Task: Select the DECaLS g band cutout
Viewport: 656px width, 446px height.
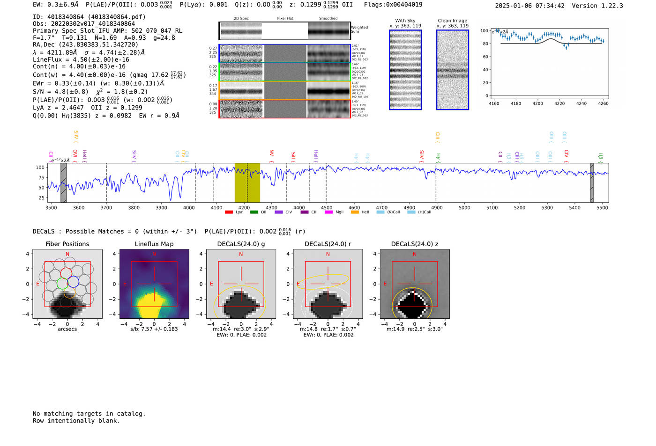Action: (241, 284)
